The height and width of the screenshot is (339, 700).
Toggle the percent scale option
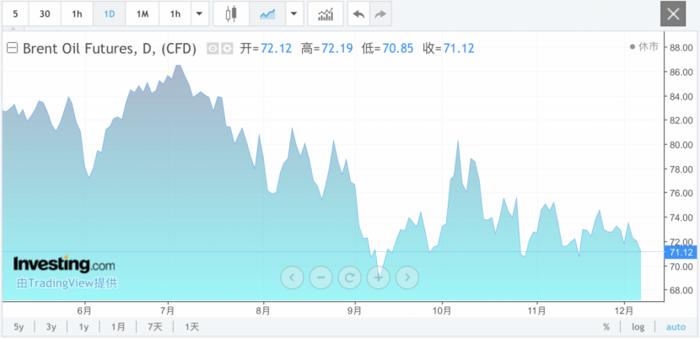[606, 327]
